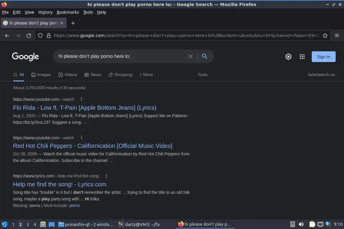Image resolution: width=344 pixels, height=229 pixels.
Task: Click the Must include porno link
Action: point(75,205)
